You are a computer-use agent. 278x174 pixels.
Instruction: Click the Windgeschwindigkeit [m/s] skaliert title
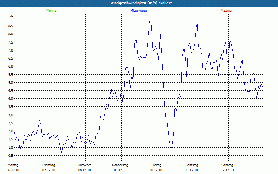coord(141,3)
